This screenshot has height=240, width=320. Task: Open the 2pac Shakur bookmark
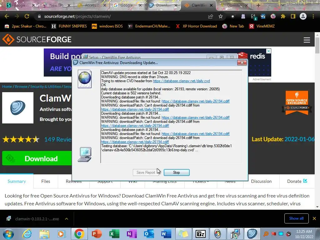pyautogui.click(x=26, y=26)
